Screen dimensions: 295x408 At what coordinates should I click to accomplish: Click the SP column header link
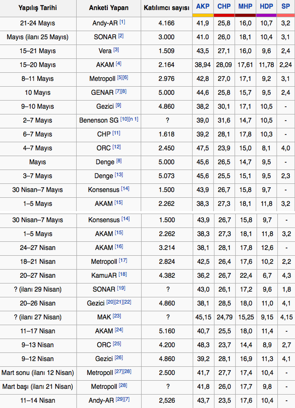[x=285, y=6]
